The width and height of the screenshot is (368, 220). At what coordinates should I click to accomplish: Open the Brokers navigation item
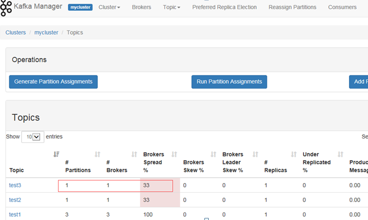(x=141, y=7)
